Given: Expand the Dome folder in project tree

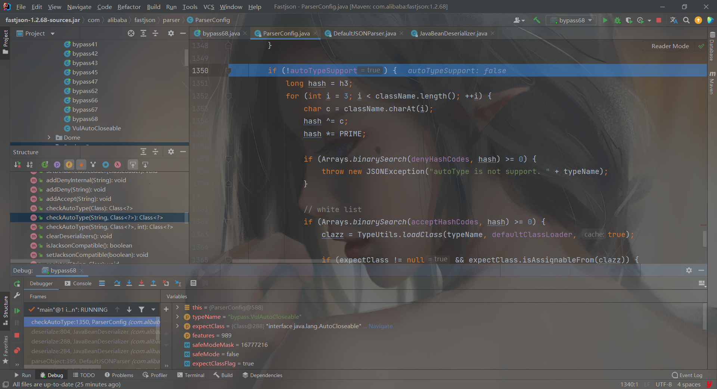Looking at the screenshot, I should pyautogui.click(x=49, y=137).
